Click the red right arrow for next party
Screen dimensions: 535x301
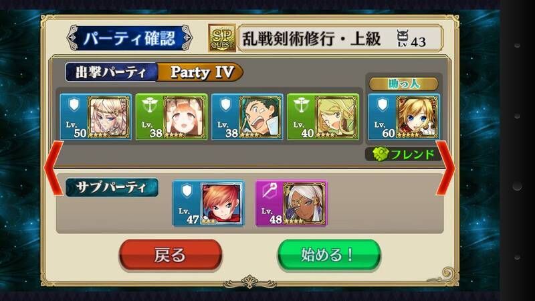click(445, 168)
